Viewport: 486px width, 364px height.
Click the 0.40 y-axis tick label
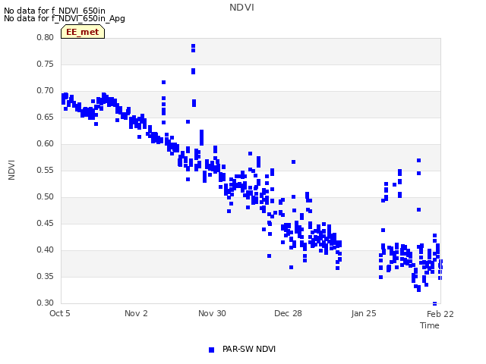tap(46, 249)
